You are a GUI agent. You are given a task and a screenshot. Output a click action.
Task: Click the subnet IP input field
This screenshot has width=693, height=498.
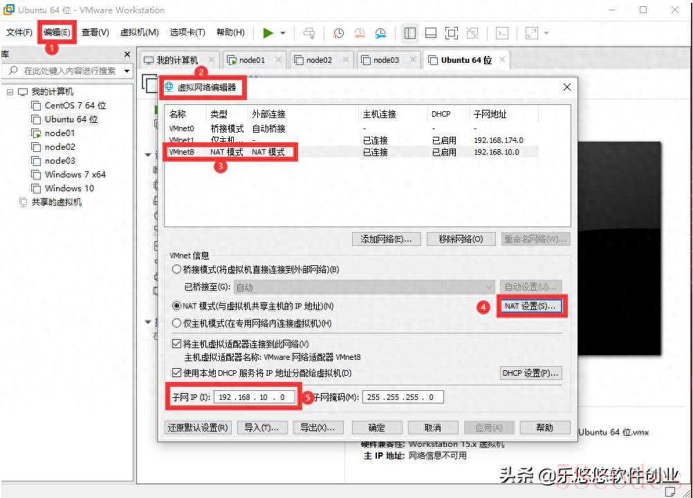point(254,397)
